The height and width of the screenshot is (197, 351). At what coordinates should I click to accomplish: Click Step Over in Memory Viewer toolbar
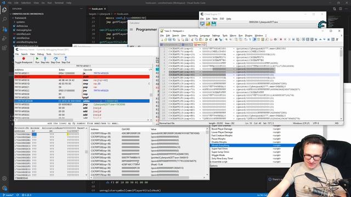click(55, 60)
